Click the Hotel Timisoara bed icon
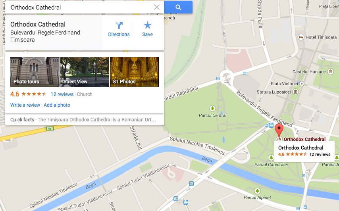Viewport: 339px width, 211px height. [301, 37]
